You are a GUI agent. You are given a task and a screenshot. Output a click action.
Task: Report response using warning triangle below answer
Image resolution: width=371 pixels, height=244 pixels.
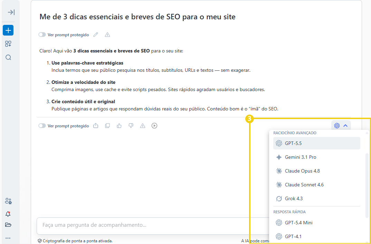[143, 126]
